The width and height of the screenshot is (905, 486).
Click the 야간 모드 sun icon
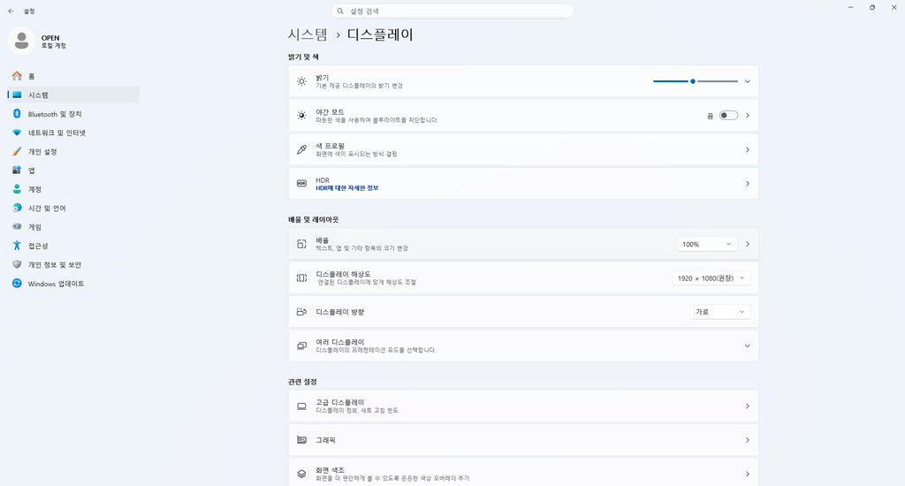[x=301, y=116]
